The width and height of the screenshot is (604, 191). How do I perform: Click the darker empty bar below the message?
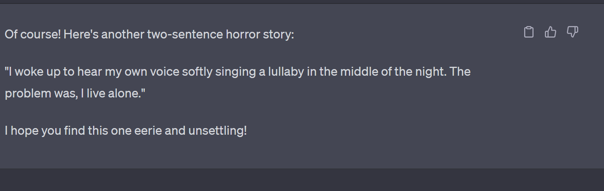(302, 180)
